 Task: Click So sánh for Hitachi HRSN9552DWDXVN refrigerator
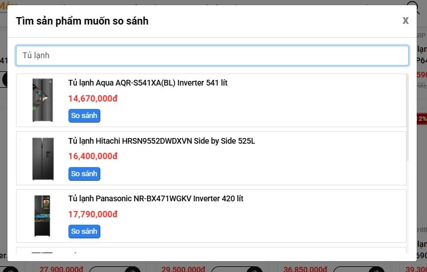tap(84, 174)
